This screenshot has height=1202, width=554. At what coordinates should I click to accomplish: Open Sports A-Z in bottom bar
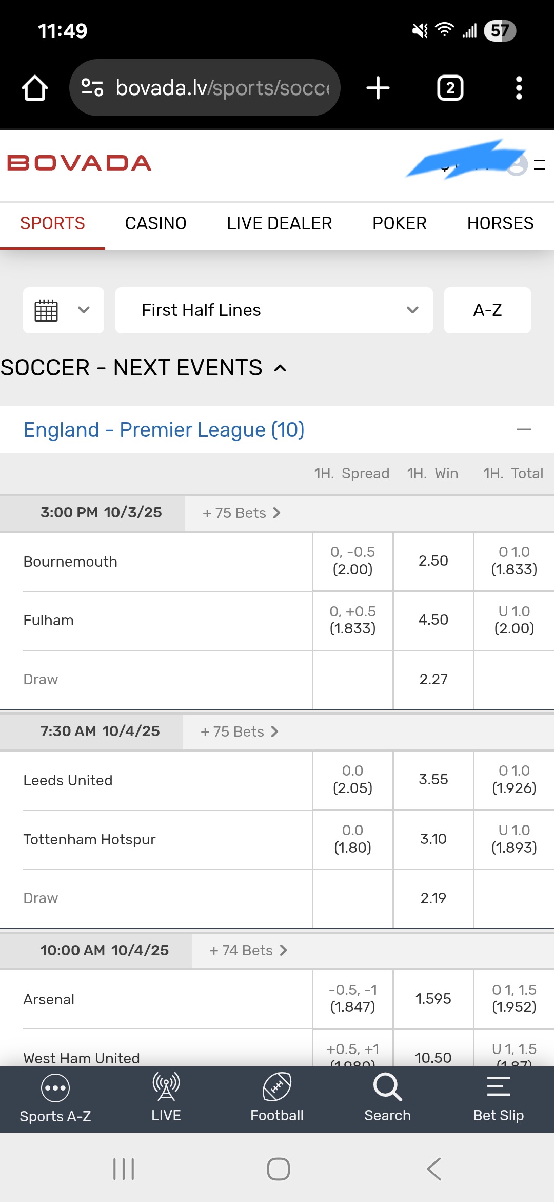[x=55, y=1098]
